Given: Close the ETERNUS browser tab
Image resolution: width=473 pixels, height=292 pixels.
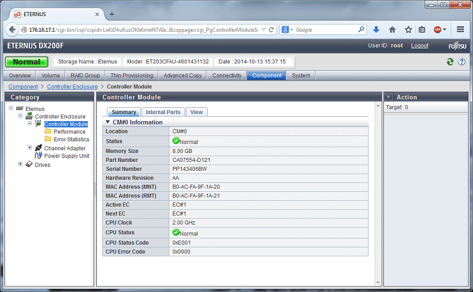Looking at the screenshot, I should click(x=97, y=14).
